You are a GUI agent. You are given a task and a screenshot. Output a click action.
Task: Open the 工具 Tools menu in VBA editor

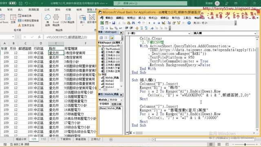pyautogui.click(x=187, y=18)
